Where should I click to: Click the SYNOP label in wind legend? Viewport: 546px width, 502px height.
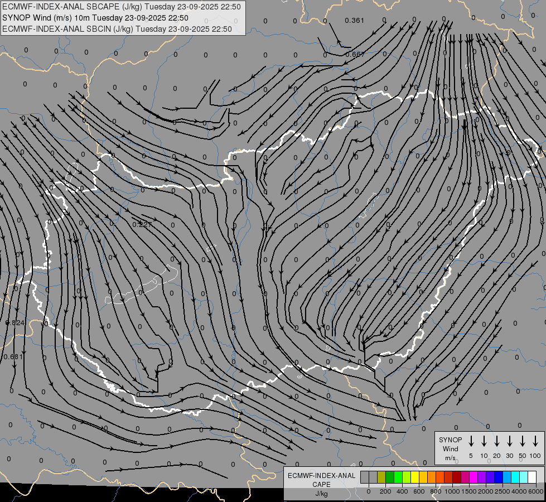click(x=450, y=440)
